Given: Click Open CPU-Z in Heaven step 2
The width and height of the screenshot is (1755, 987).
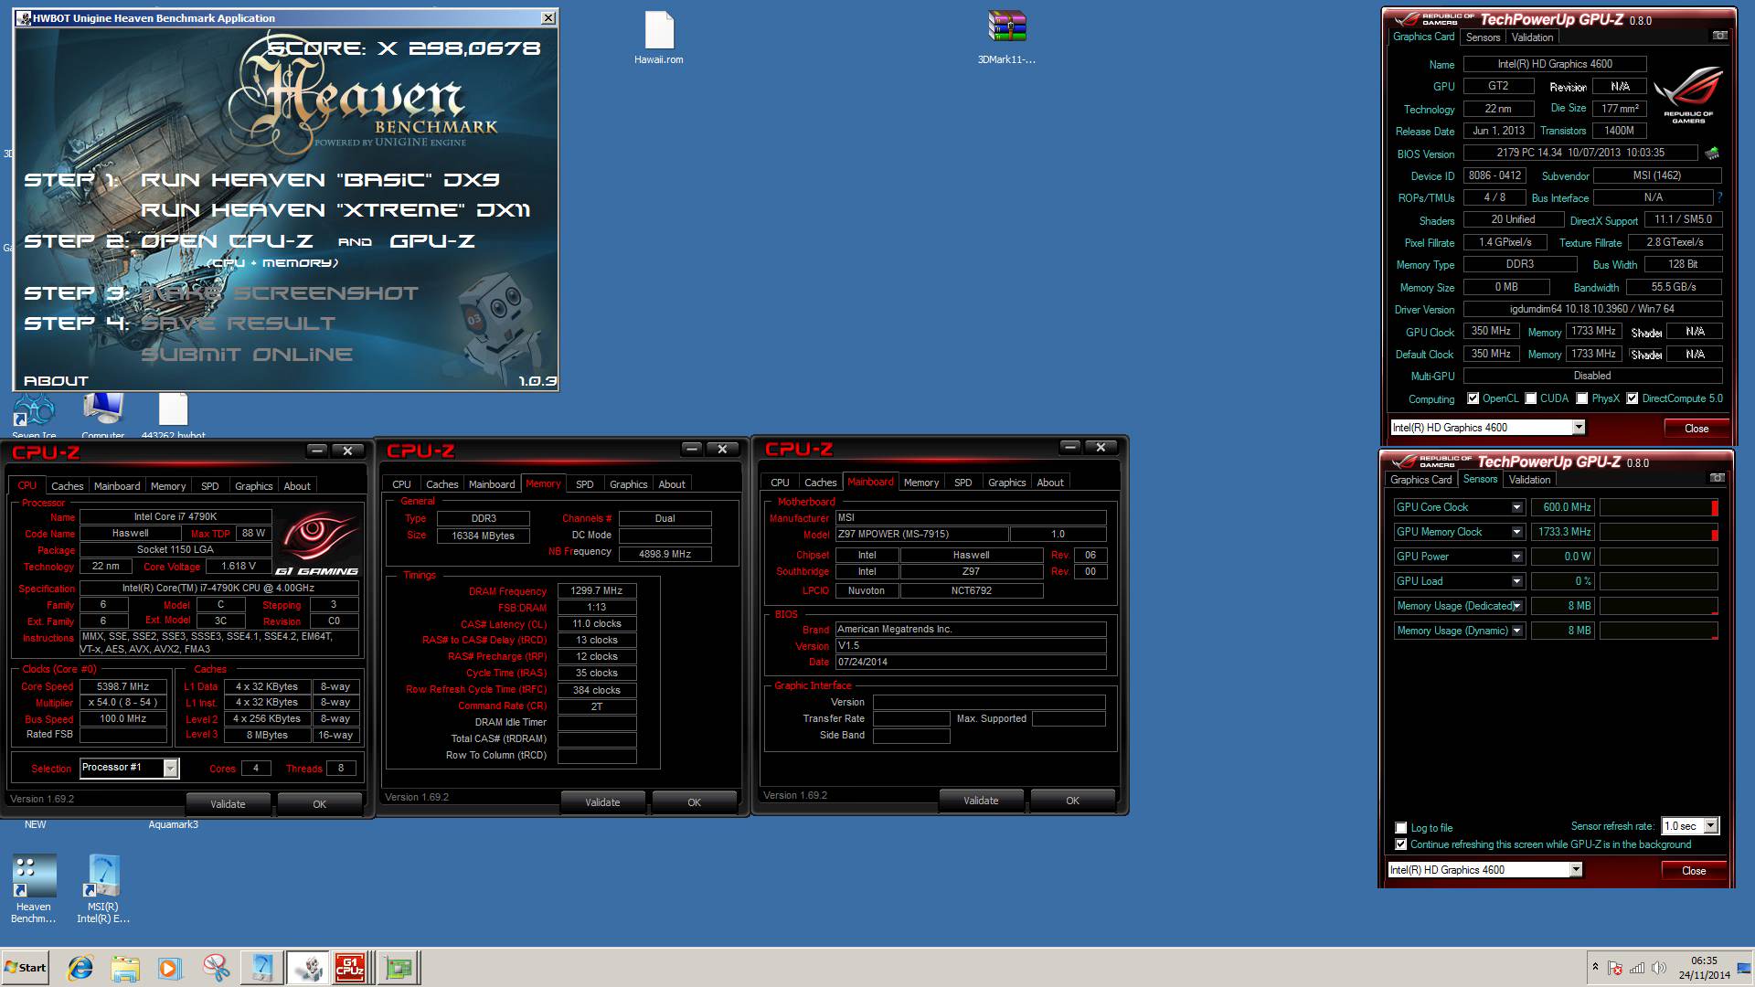Looking at the screenshot, I should pyautogui.click(x=227, y=241).
